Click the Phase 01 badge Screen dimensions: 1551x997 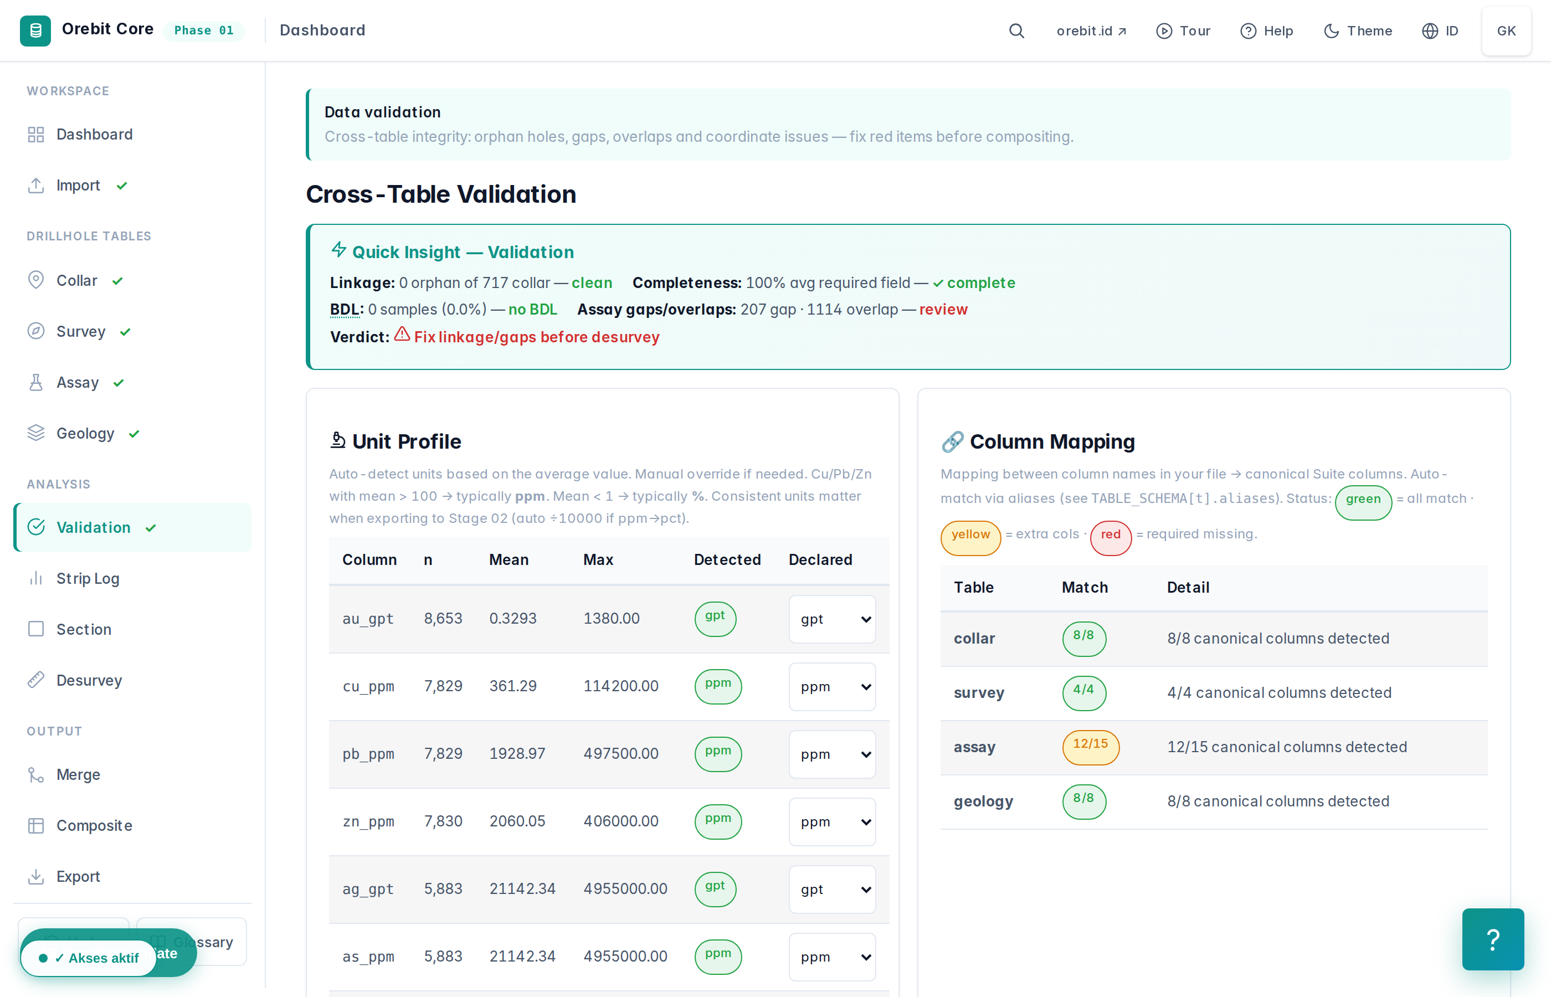pos(203,30)
